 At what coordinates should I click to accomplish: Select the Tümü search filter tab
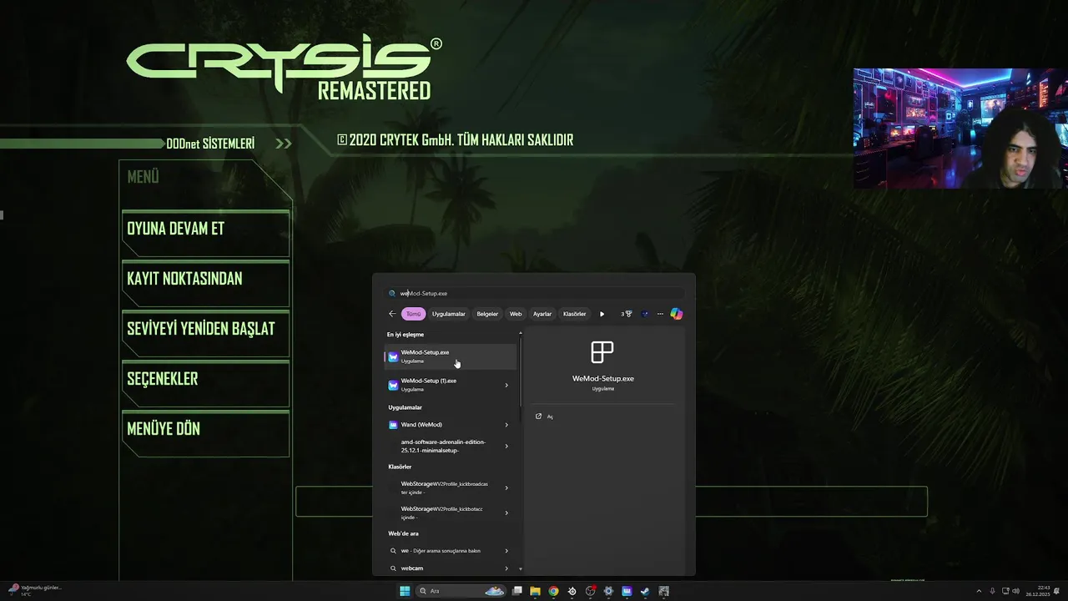[413, 314]
